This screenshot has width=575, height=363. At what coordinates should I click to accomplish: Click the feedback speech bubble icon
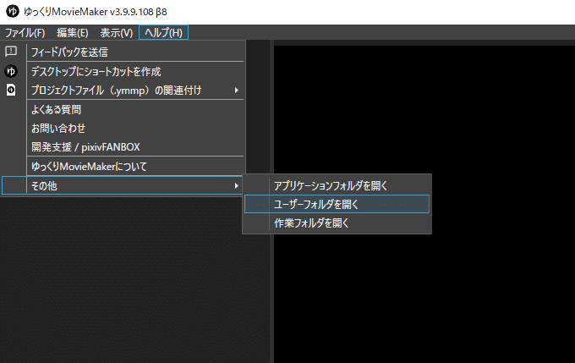[11, 52]
